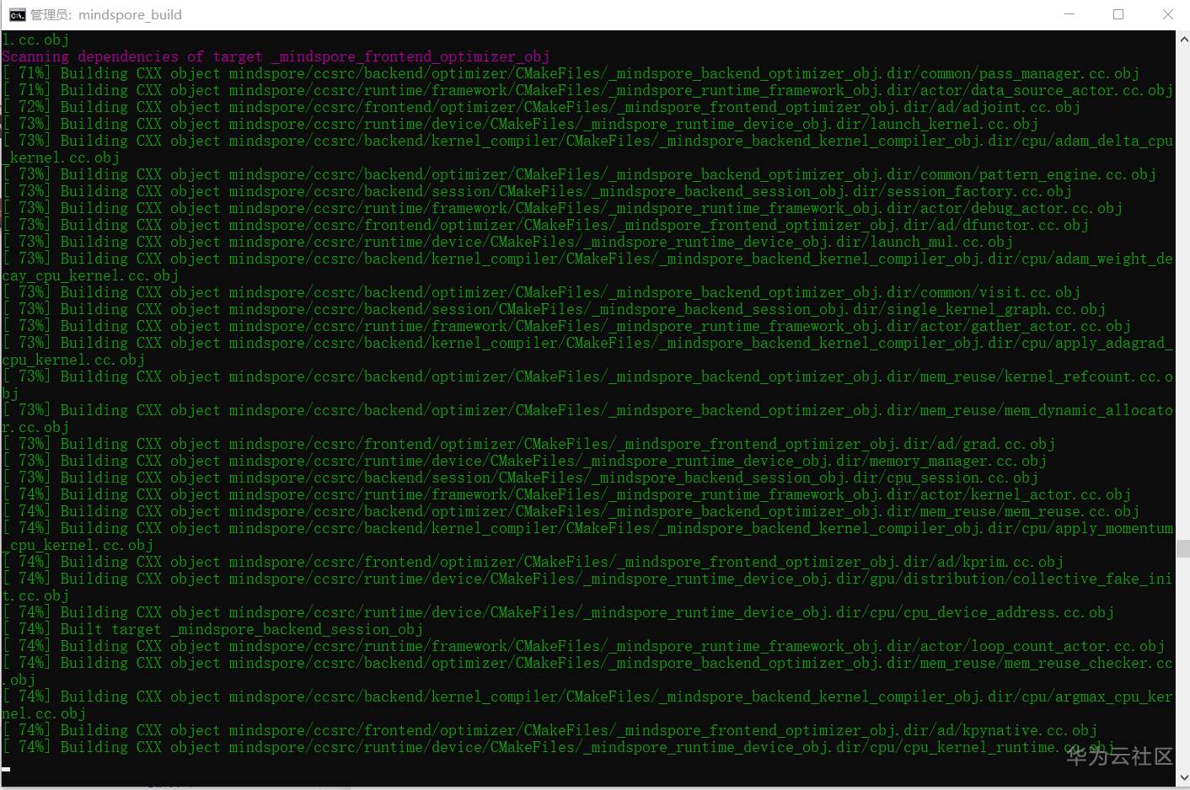Open the command prompt icon system menu
This screenshot has height=790, width=1190.
click(x=17, y=14)
